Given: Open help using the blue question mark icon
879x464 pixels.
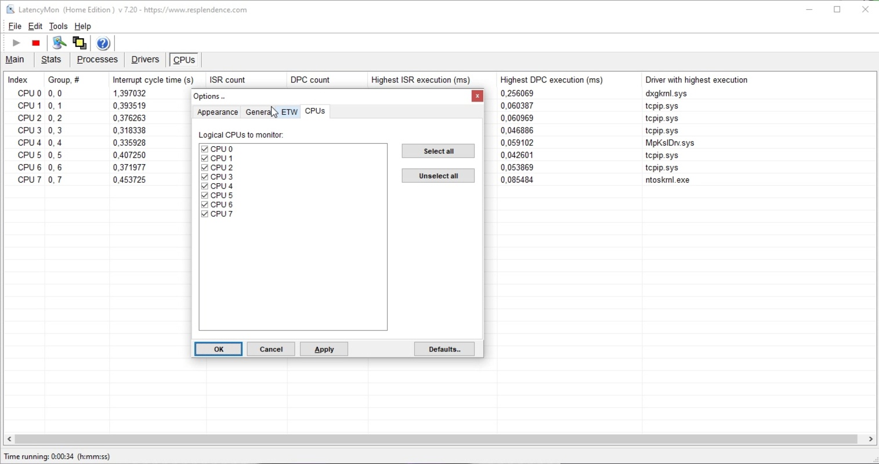Looking at the screenshot, I should 103,42.
